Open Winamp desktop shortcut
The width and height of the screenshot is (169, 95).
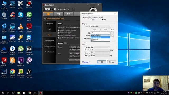(21, 38)
